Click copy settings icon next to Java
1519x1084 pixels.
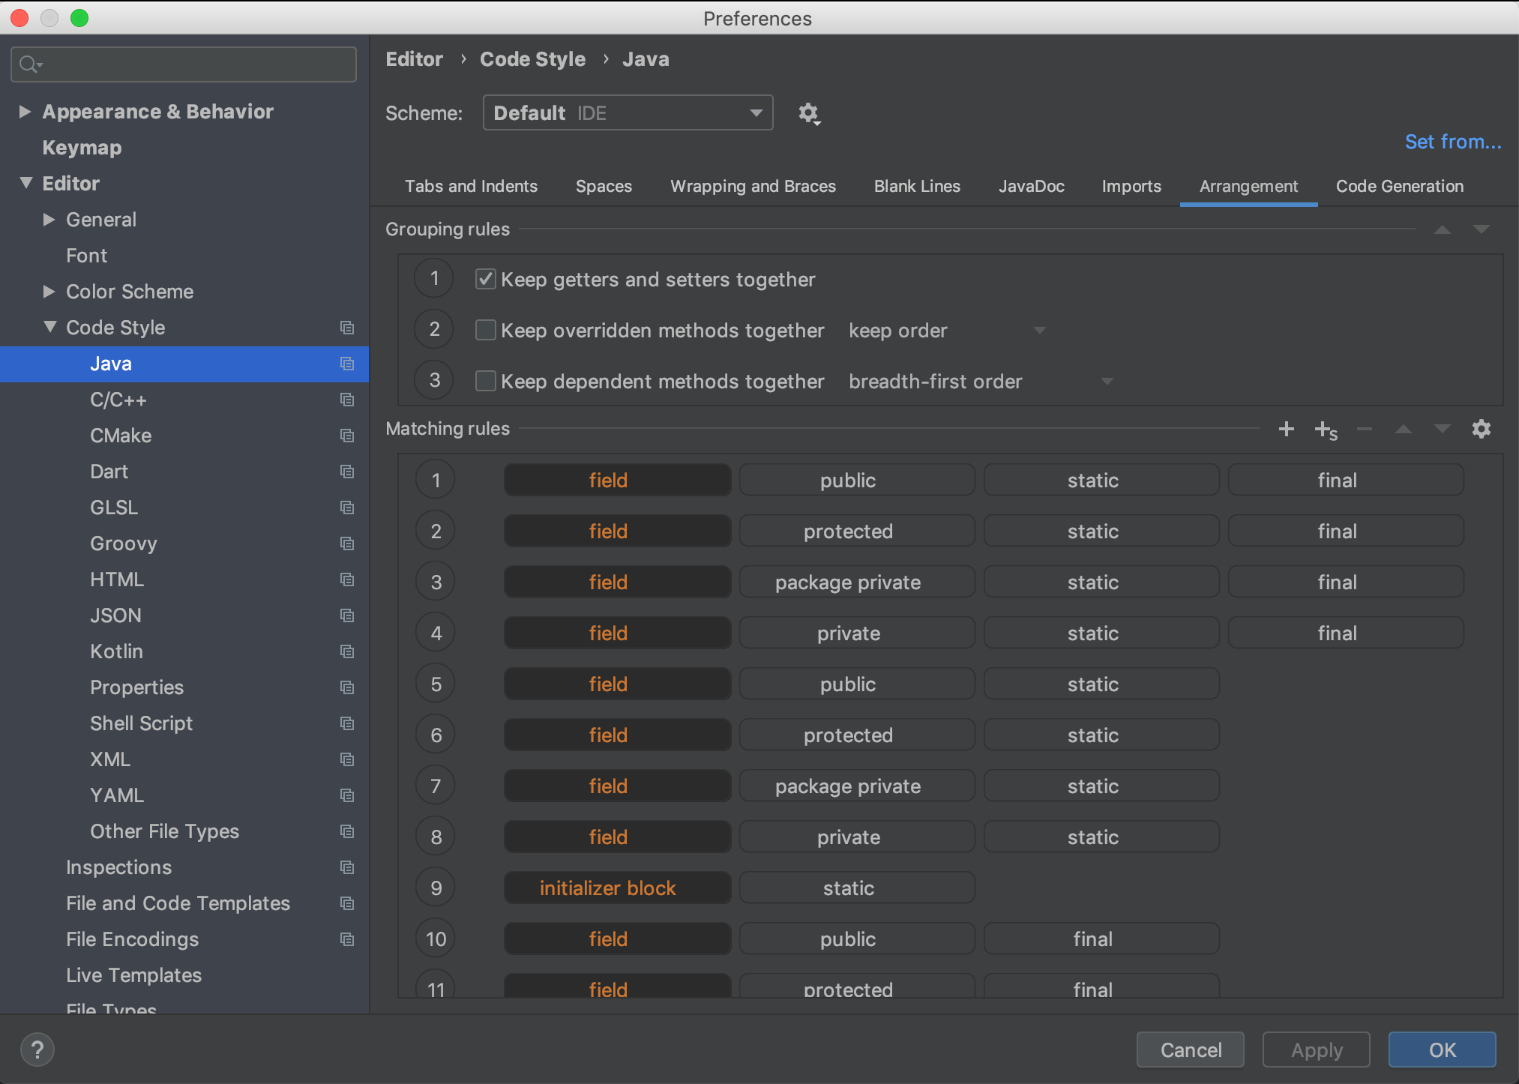click(347, 364)
